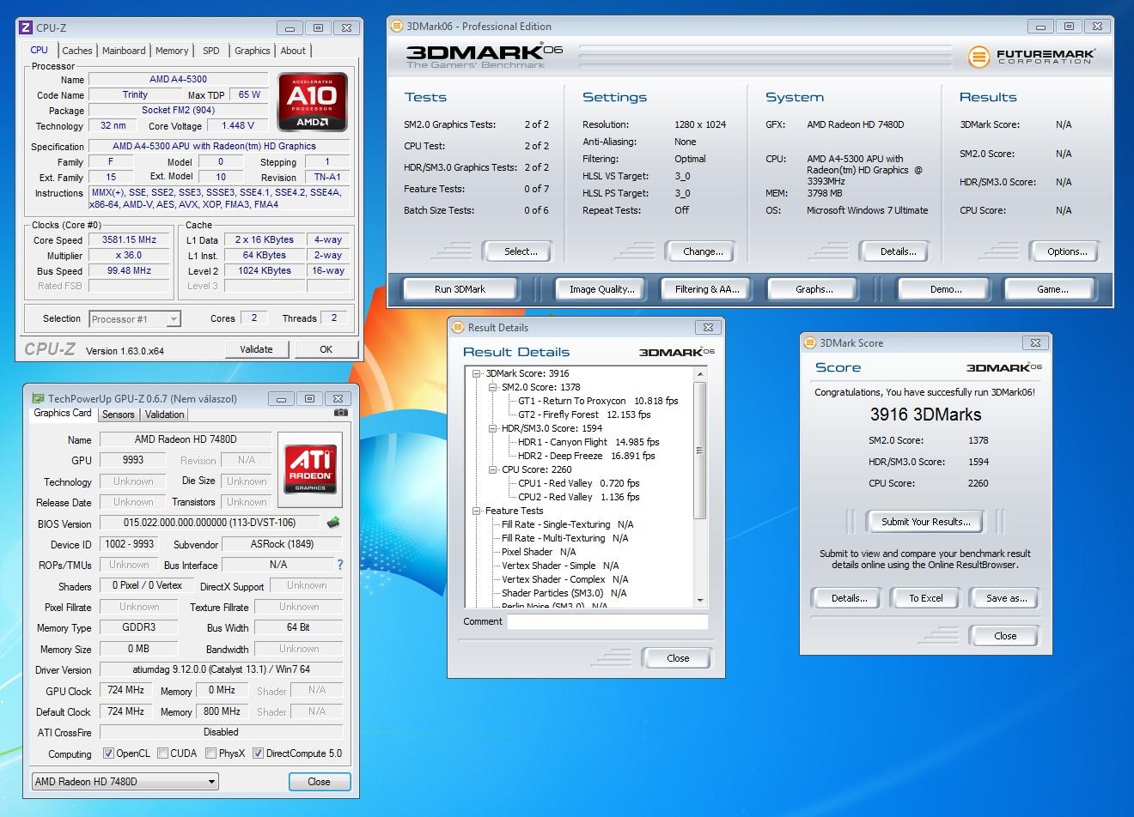Collapse the Feature Tests tree node
The width and height of the screenshot is (1134, 817).
477,511
